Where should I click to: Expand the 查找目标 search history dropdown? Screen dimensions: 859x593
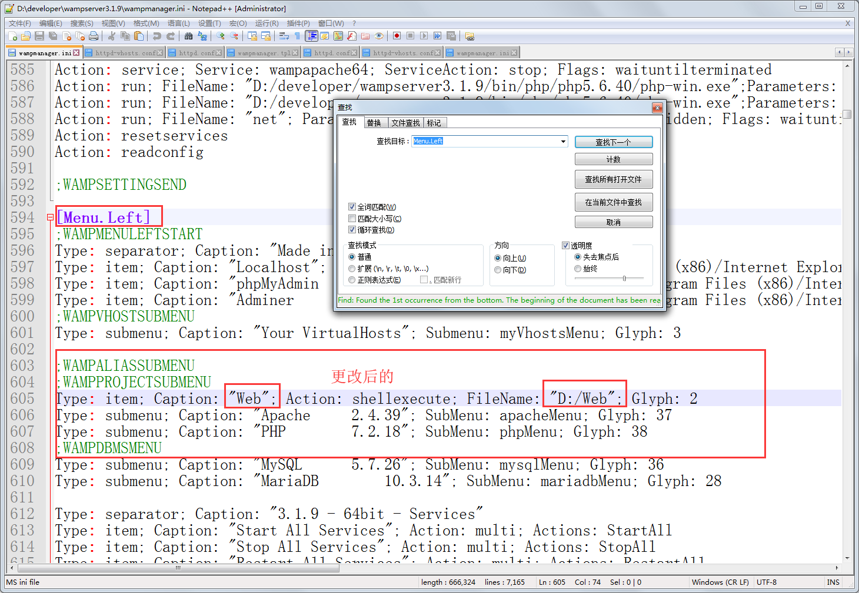pyautogui.click(x=563, y=141)
